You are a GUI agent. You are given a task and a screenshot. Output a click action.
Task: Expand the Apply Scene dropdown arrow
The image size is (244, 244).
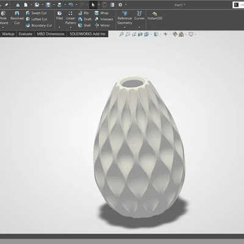186,34
